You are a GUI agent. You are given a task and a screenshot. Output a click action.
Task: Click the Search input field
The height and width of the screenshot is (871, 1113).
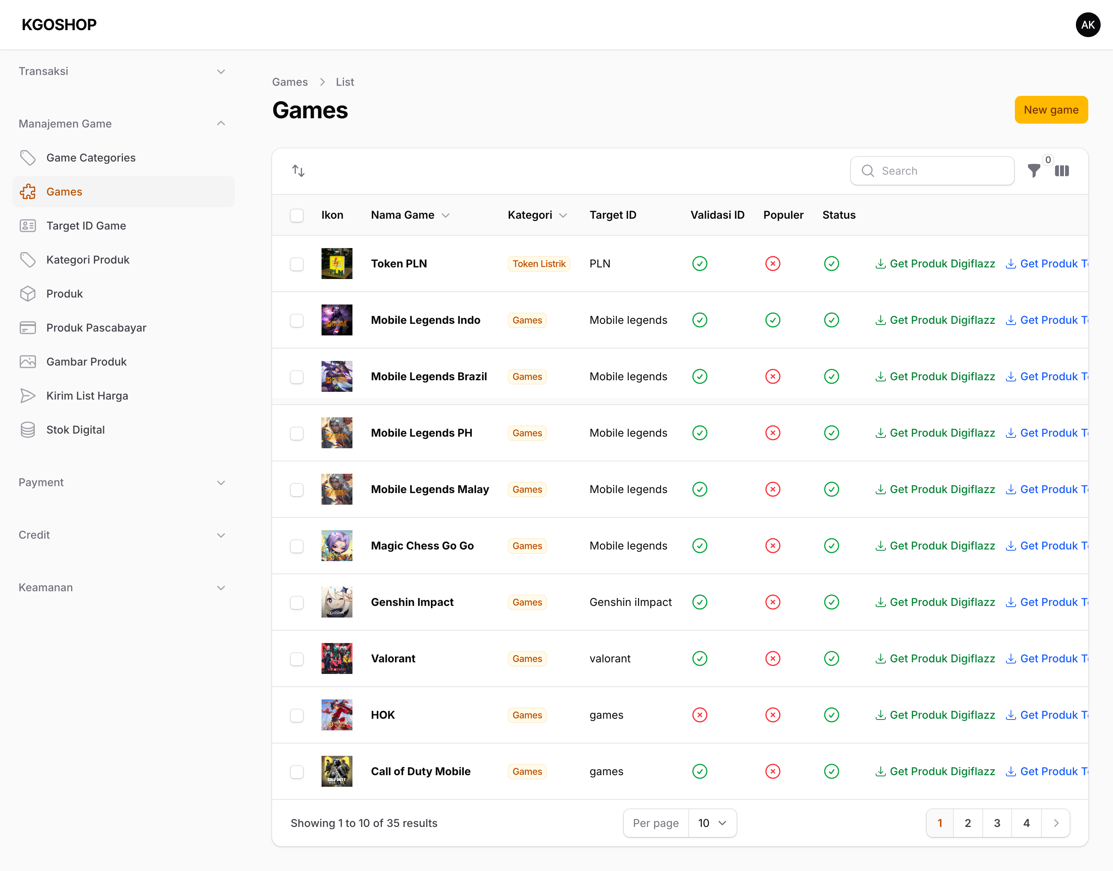[932, 171]
